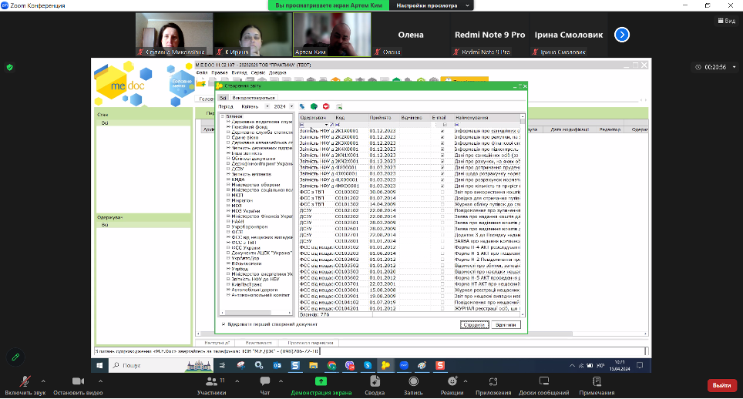The image size is (743, 399).
Task: Open the Вид view button in Zoom
Action: [x=726, y=20]
